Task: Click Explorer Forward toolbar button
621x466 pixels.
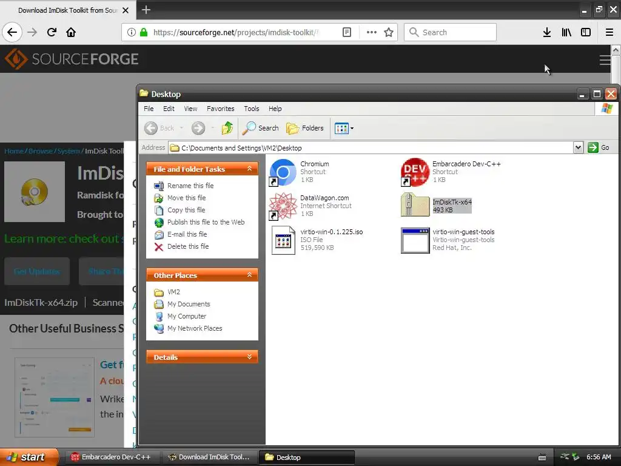Action: [198, 128]
